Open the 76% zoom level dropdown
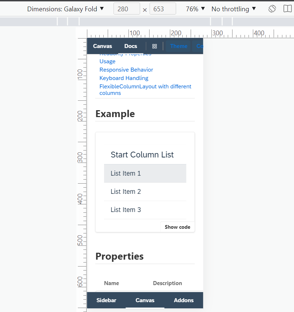Viewport: 294px width, 312px height. [x=195, y=8]
